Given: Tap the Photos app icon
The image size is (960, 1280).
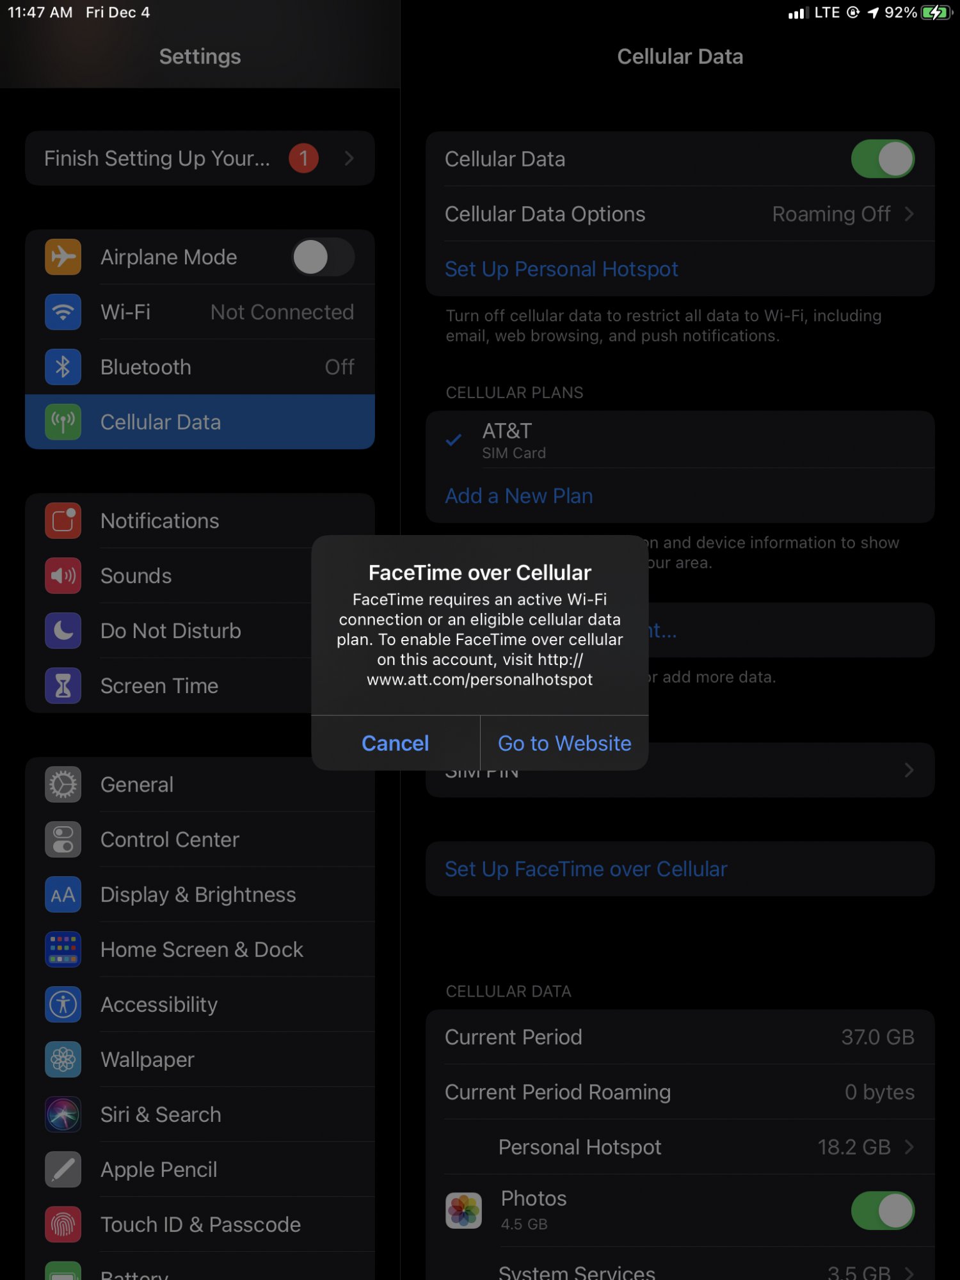Looking at the screenshot, I should [463, 1210].
